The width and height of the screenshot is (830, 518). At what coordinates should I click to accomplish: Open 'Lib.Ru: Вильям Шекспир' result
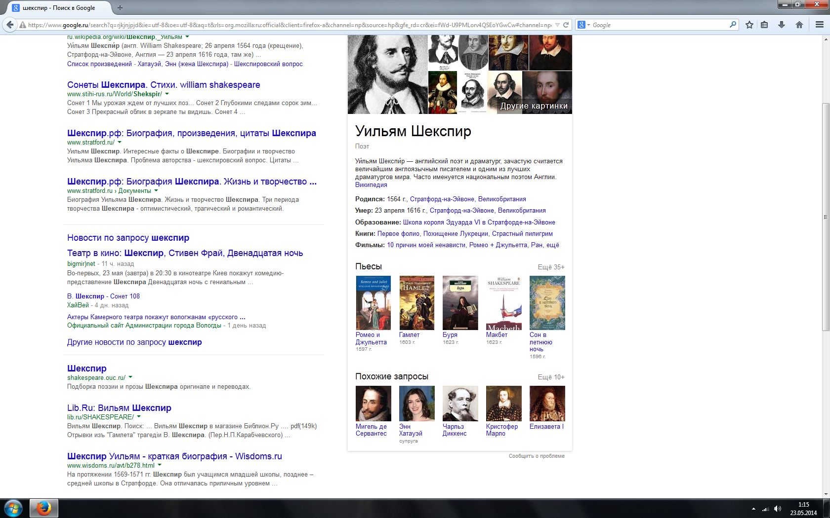pos(119,408)
